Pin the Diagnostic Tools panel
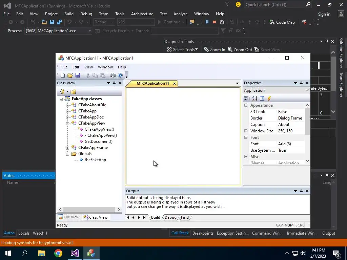This screenshot has height=260, width=347. [x=327, y=41]
